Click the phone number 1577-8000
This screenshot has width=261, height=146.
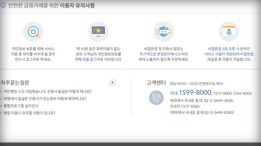(222, 93)
